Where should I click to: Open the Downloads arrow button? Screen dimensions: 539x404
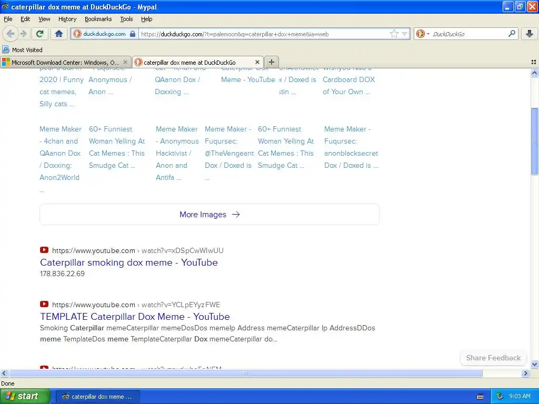529,34
